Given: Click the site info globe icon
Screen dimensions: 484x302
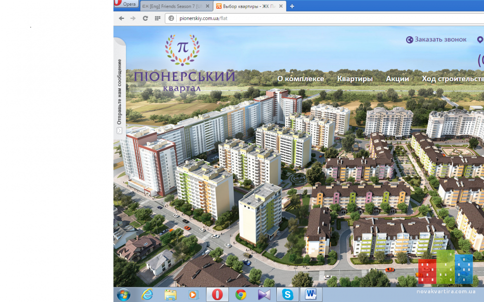Looking at the screenshot, I should coord(171,18).
